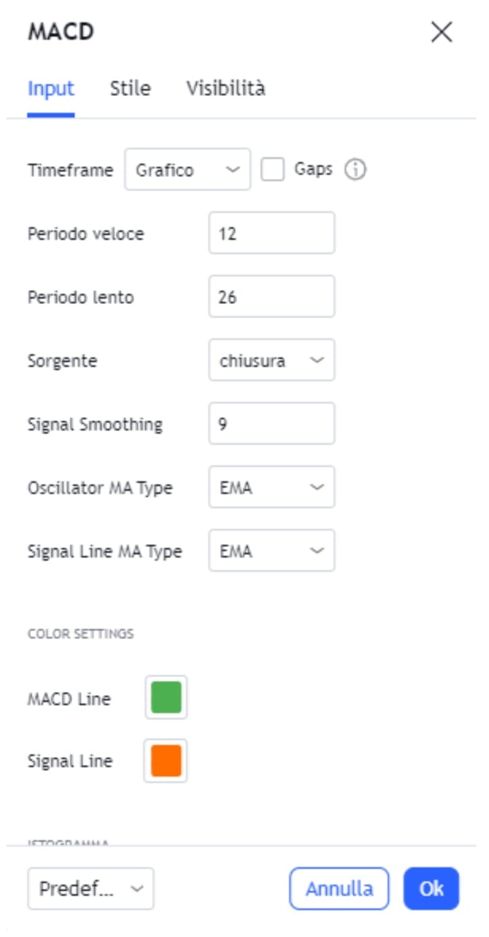Click the COLOR SETTINGS section header
This screenshot has width=489, height=937.
click(x=80, y=634)
